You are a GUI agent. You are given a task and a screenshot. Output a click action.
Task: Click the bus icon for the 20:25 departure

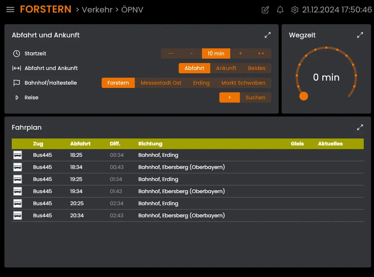click(17, 203)
